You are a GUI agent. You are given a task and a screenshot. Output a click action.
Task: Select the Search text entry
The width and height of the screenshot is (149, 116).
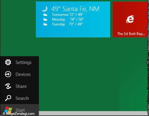22,98
